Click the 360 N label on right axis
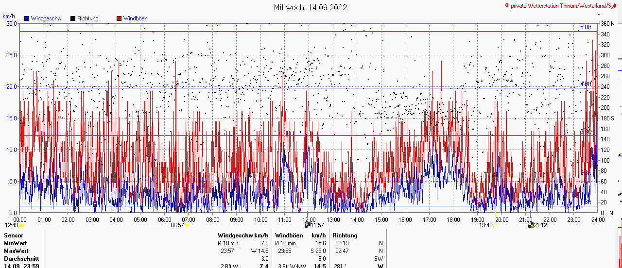 608,23
